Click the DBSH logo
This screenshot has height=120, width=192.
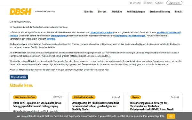tap(20, 12)
